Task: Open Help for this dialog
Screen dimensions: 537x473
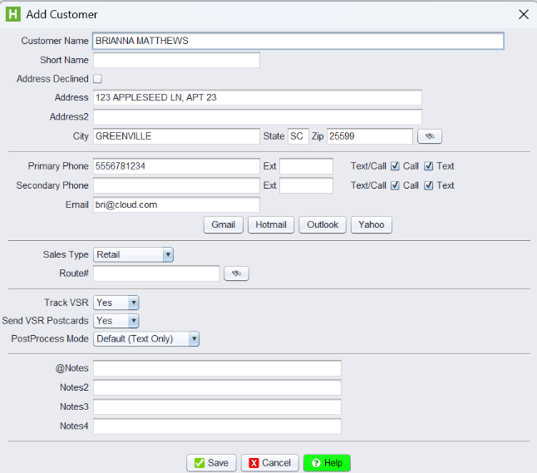Action: (x=327, y=463)
